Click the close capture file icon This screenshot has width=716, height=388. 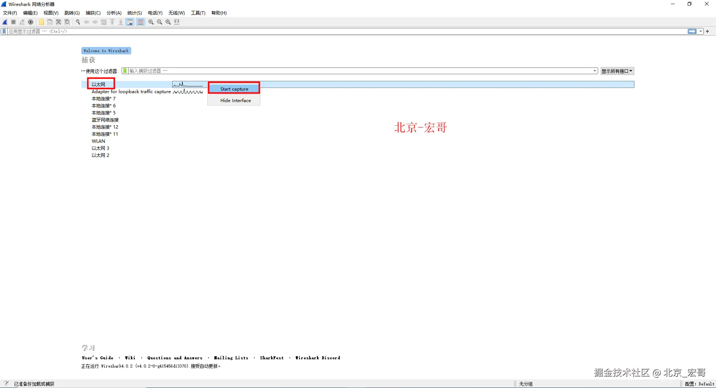(59, 22)
